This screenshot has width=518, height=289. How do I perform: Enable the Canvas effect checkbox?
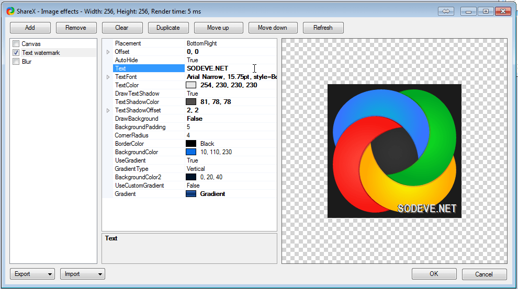16,43
